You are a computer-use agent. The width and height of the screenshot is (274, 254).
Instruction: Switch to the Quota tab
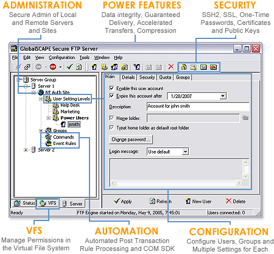coord(165,77)
